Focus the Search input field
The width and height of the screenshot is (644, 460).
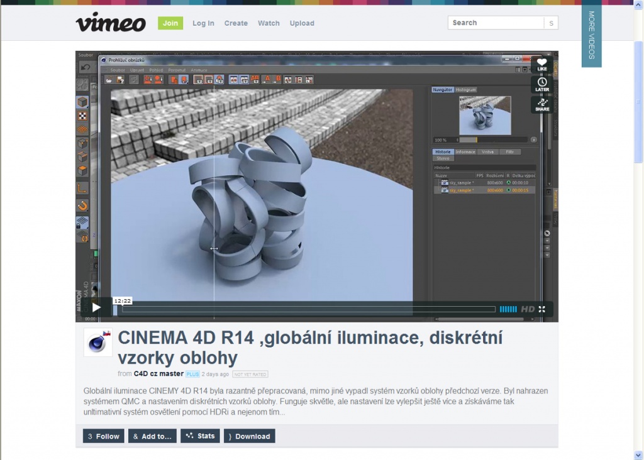[496, 23]
